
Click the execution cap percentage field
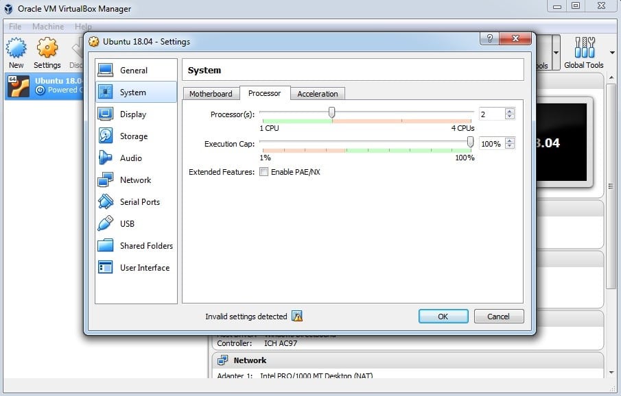(492, 144)
